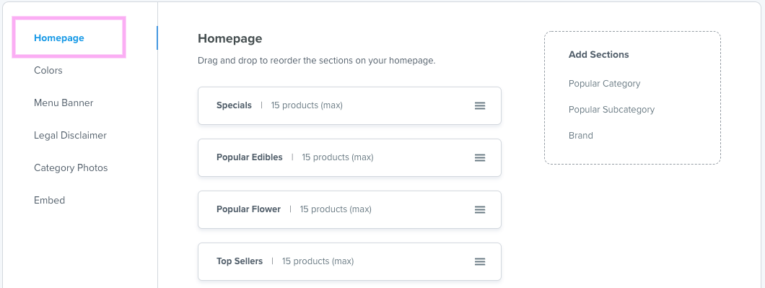Click '15 products (max)' in Popular Edibles row
Screen dimensions: 765x288
[338, 157]
